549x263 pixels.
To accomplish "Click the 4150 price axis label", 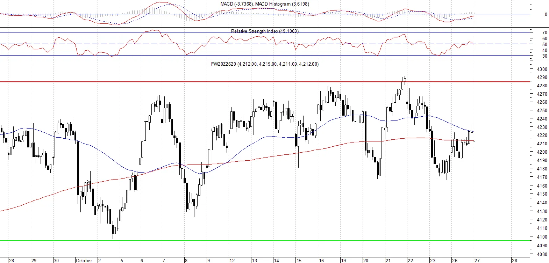I will pyautogui.click(x=542, y=194).
